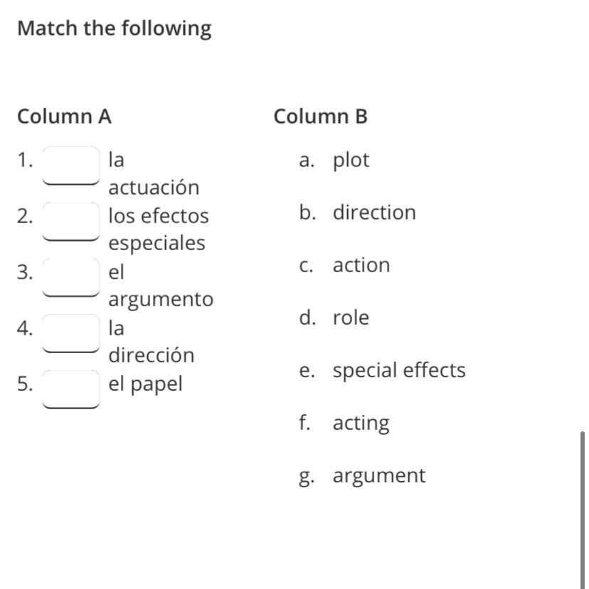Click the el papel term text
Image resolution: width=589 pixels, height=589 pixels.
(x=145, y=384)
